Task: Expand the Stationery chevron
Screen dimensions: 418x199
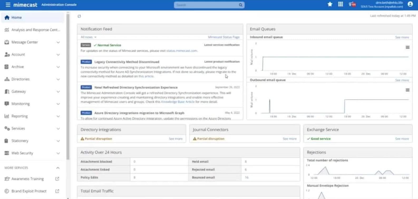Action: coord(58,141)
